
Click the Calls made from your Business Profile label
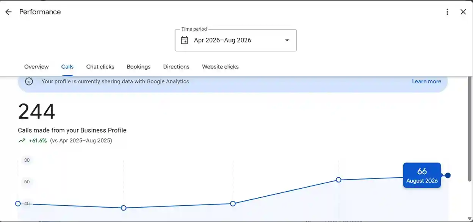pos(72,130)
